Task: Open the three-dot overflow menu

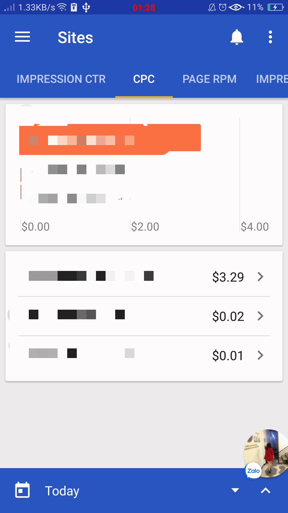Action: (270, 37)
